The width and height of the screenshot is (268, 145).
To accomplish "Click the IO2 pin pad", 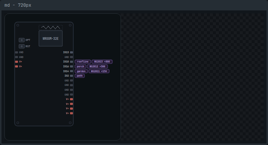I will pyautogui.click(x=71, y=76).
